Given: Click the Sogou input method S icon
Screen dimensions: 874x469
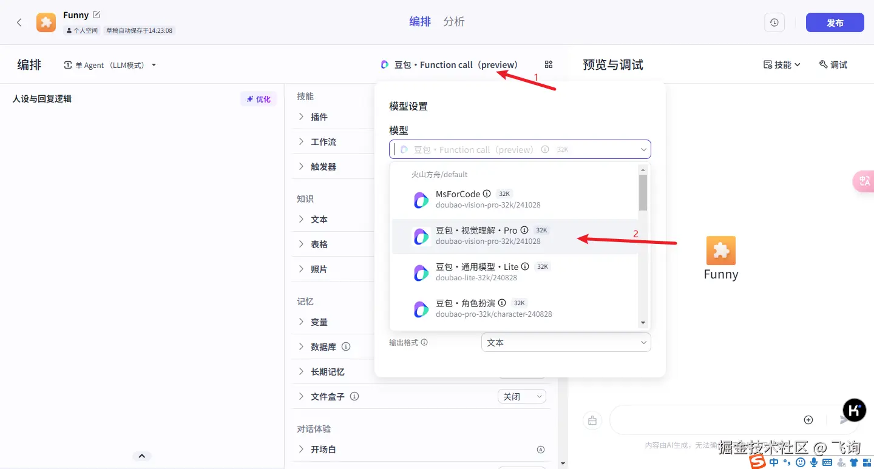Looking at the screenshot, I should 757,462.
